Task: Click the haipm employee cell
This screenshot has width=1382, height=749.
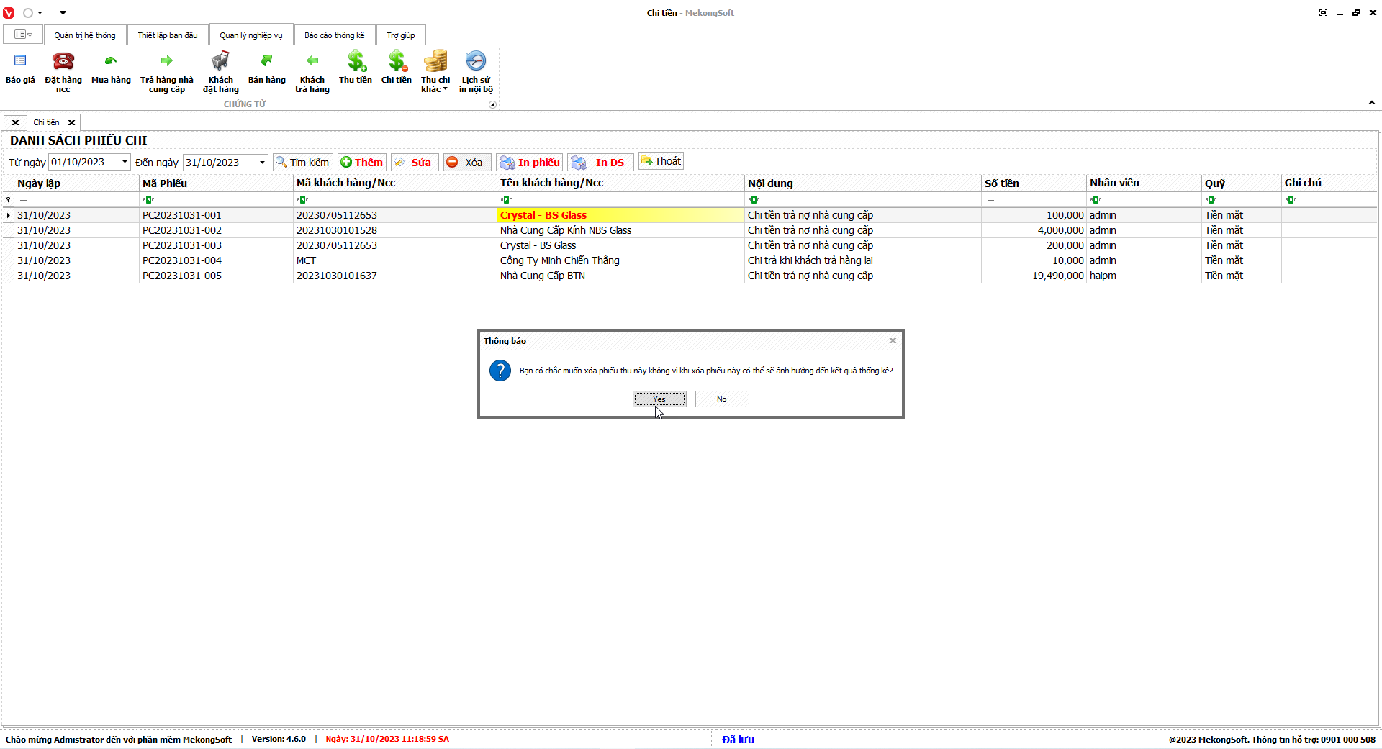Action: 1144,276
